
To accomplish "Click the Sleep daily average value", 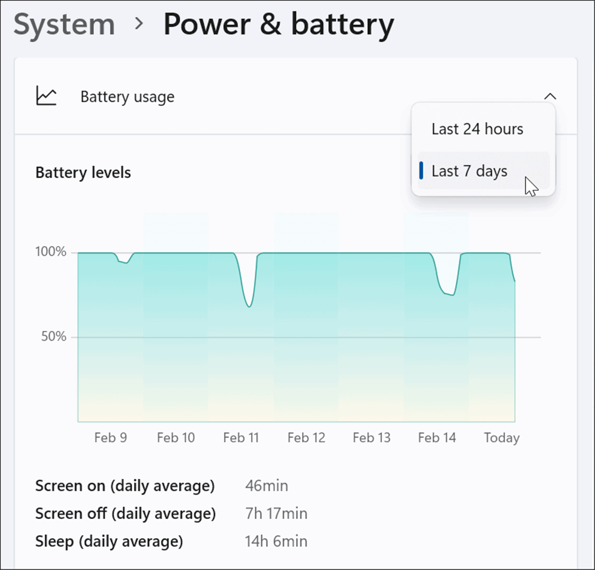I will [276, 541].
